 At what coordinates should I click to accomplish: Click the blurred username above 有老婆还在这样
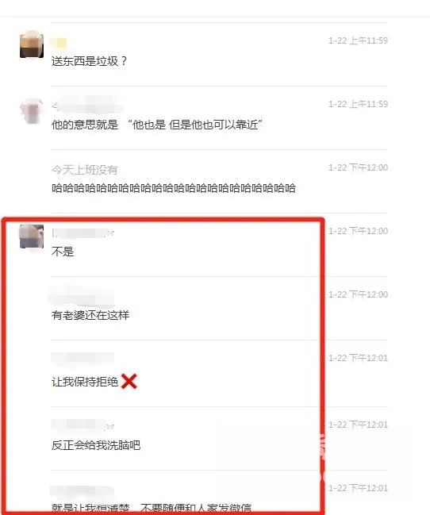pyautogui.click(x=83, y=297)
